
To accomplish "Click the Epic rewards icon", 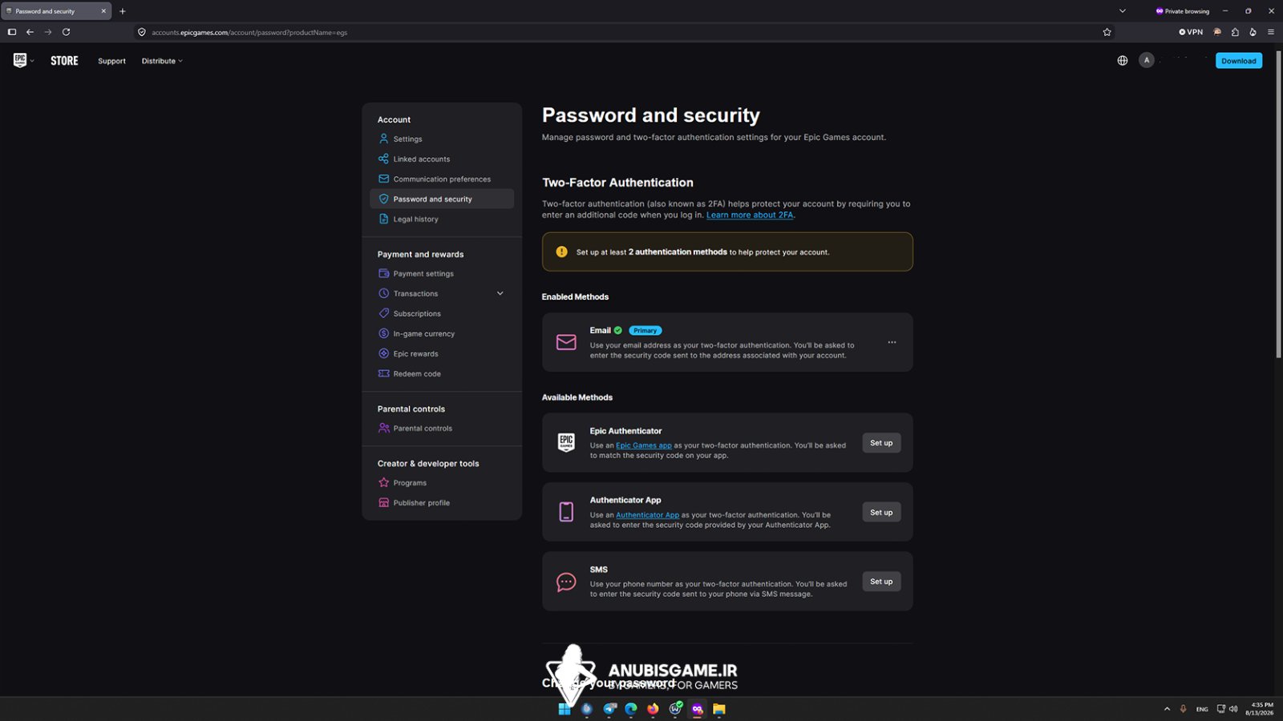I will 383,353.
